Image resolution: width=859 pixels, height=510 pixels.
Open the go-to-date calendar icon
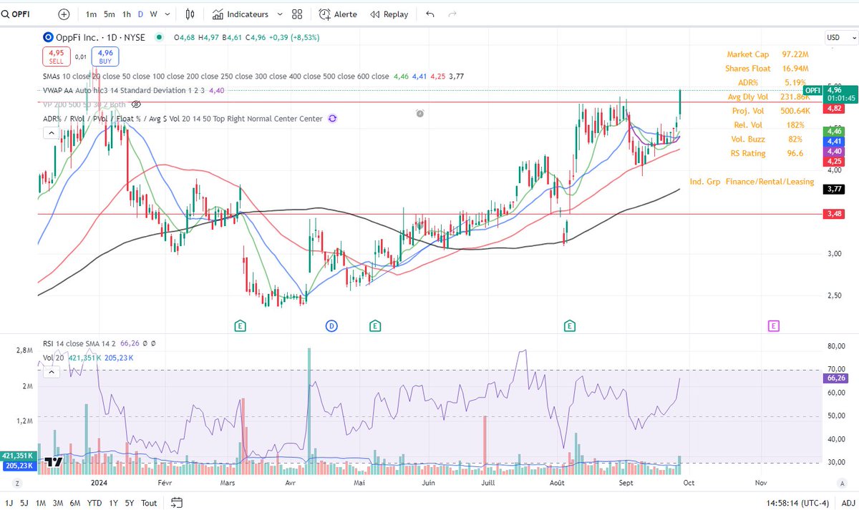[x=177, y=503]
